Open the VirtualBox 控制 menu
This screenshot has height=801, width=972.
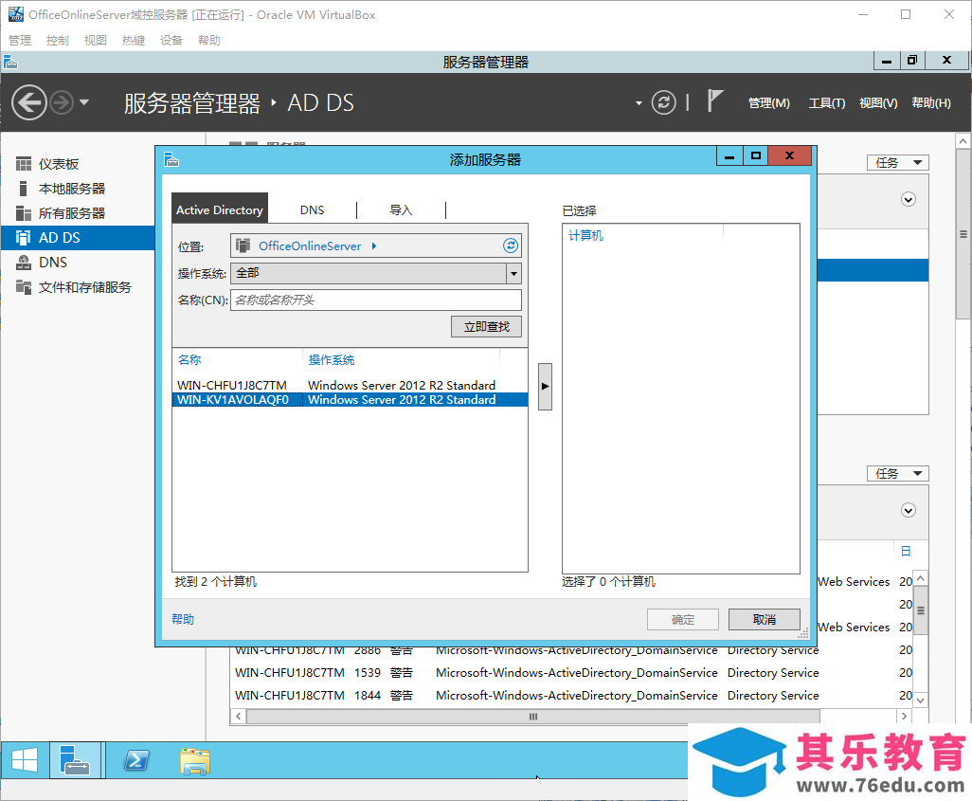(57, 41)
